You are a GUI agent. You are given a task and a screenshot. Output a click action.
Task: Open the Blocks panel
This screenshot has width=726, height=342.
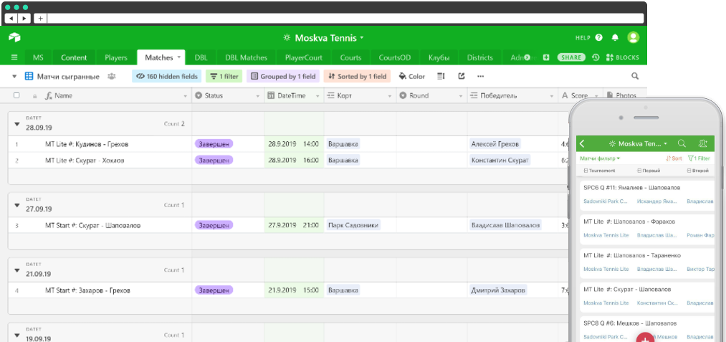pyautogui.click(x=622, y=57)
